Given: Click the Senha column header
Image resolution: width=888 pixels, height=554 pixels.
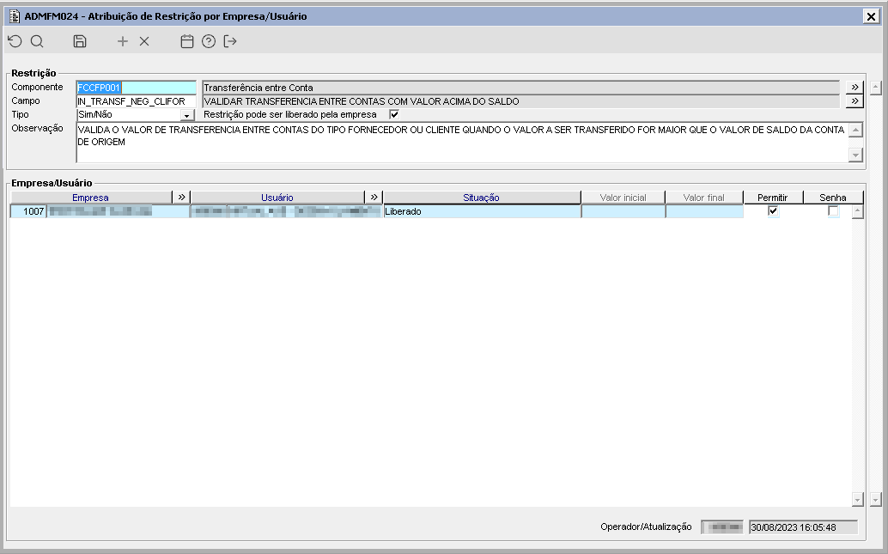Looking at the screenshot, I should [x=833, y=198].
